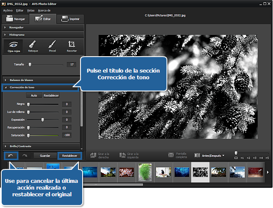Choose the Pincel brush tool

pos(52,46)
